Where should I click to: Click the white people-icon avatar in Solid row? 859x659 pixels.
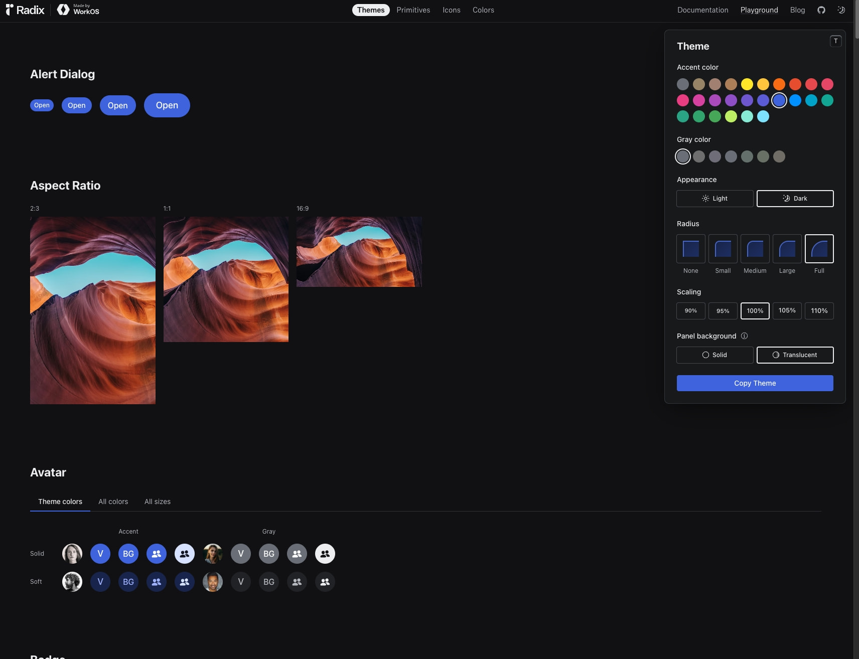pos(325,554)
